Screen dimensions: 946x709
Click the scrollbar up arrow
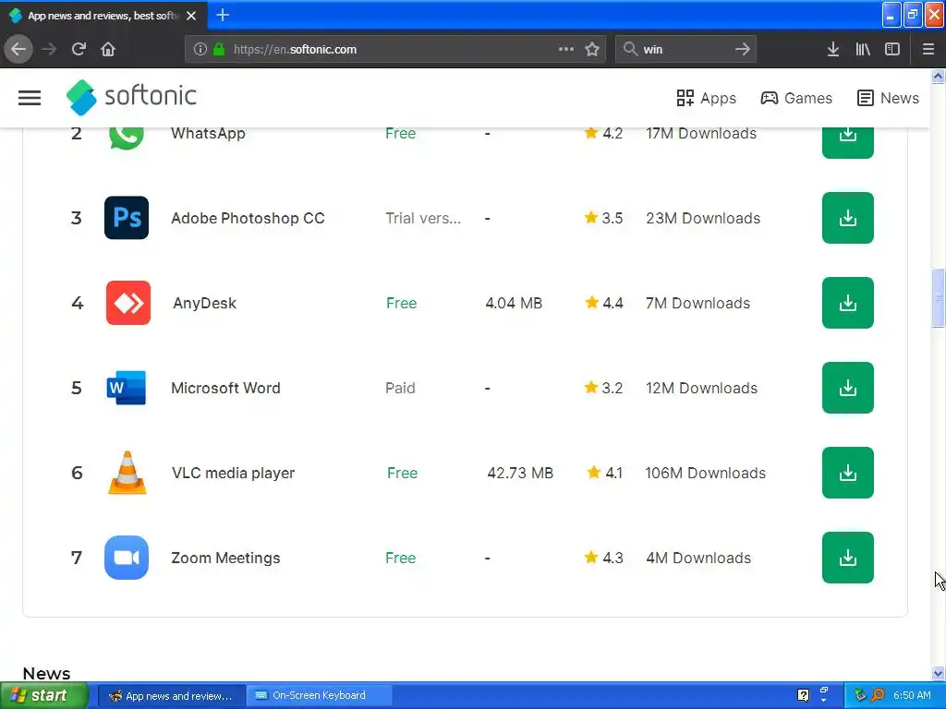pyautogui.click(x=939, y=76)
